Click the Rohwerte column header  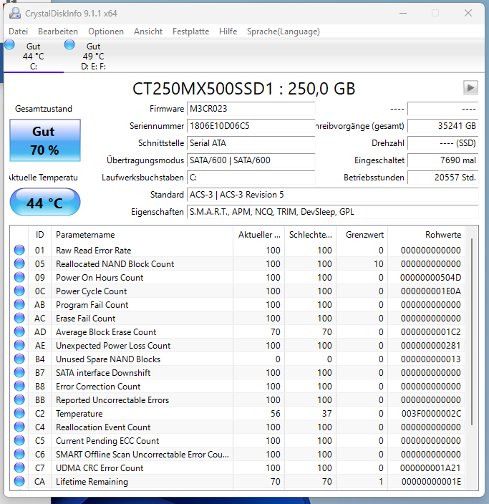click(x=426, y=235)
